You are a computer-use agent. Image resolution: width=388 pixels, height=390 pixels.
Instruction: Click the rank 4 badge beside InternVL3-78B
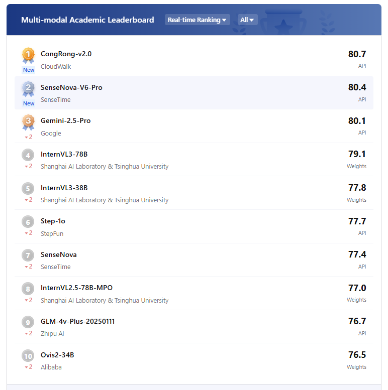point(28,155)
